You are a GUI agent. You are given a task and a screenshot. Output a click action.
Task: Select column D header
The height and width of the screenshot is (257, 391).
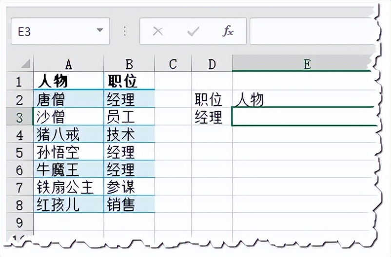212,64
